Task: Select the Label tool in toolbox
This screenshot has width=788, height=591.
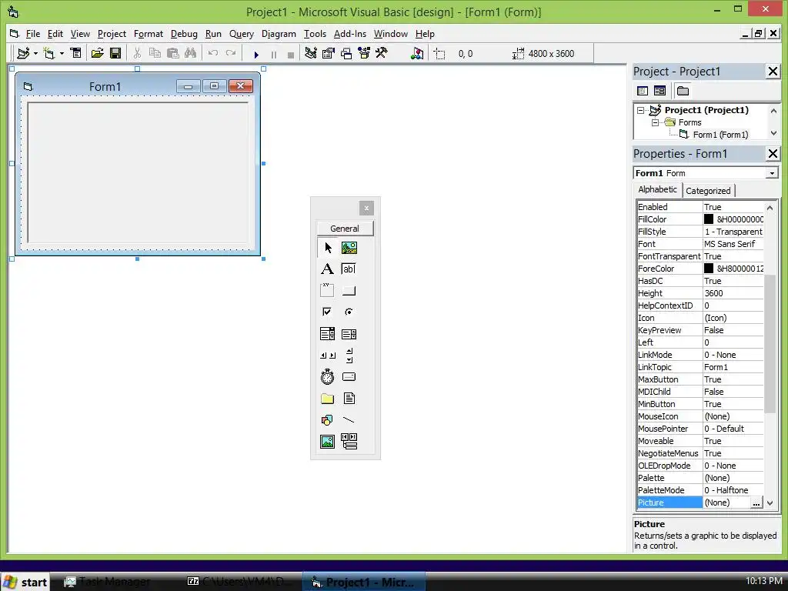Action: click(328, 269)
